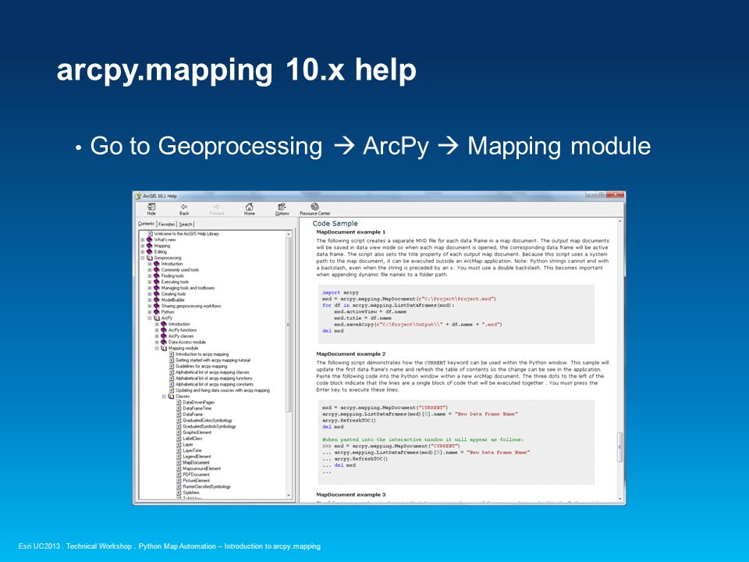This screenshot has height=562, width=749.
Task: Click the page icon beside MapDocument
Action: [x=179, y=463]
